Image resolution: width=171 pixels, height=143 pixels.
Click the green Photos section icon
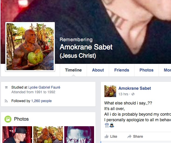click(x=8, y=119)
